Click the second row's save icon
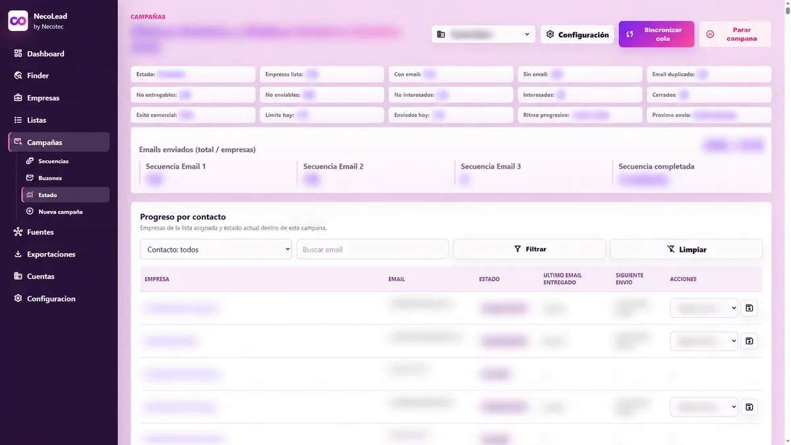Viewport: 791px width, 445px height. coord(749,341)
